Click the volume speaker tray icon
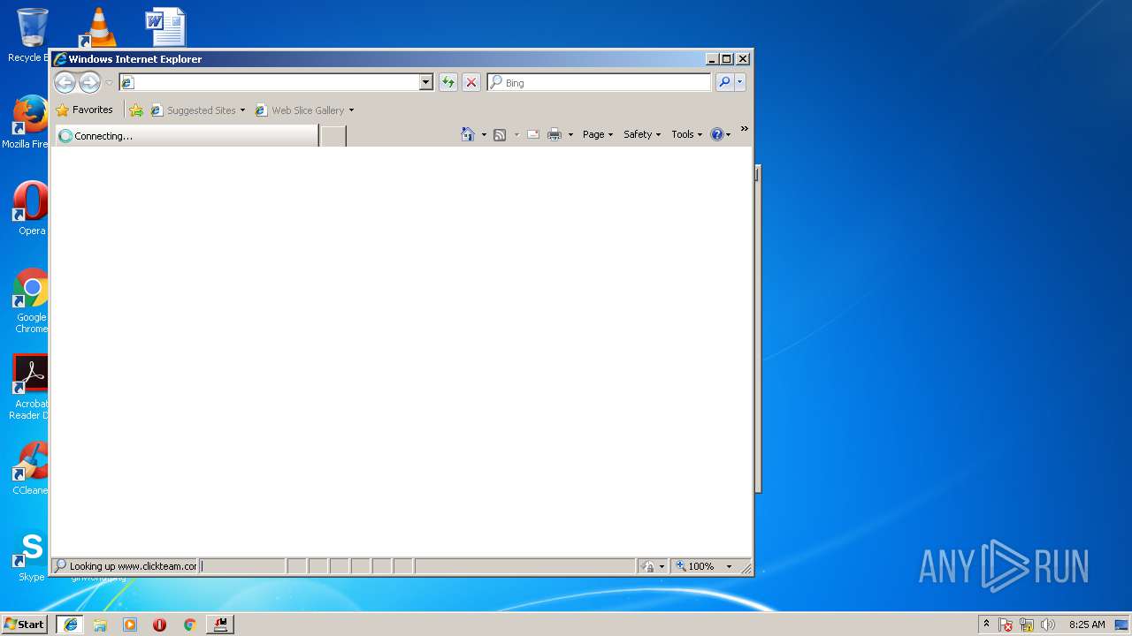Viewport: 1132px width, 636px height. point(1048,625)
